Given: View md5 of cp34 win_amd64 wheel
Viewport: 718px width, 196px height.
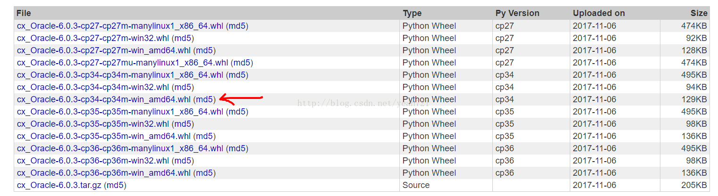Looking at the screenshot, I should pos(204,99).
